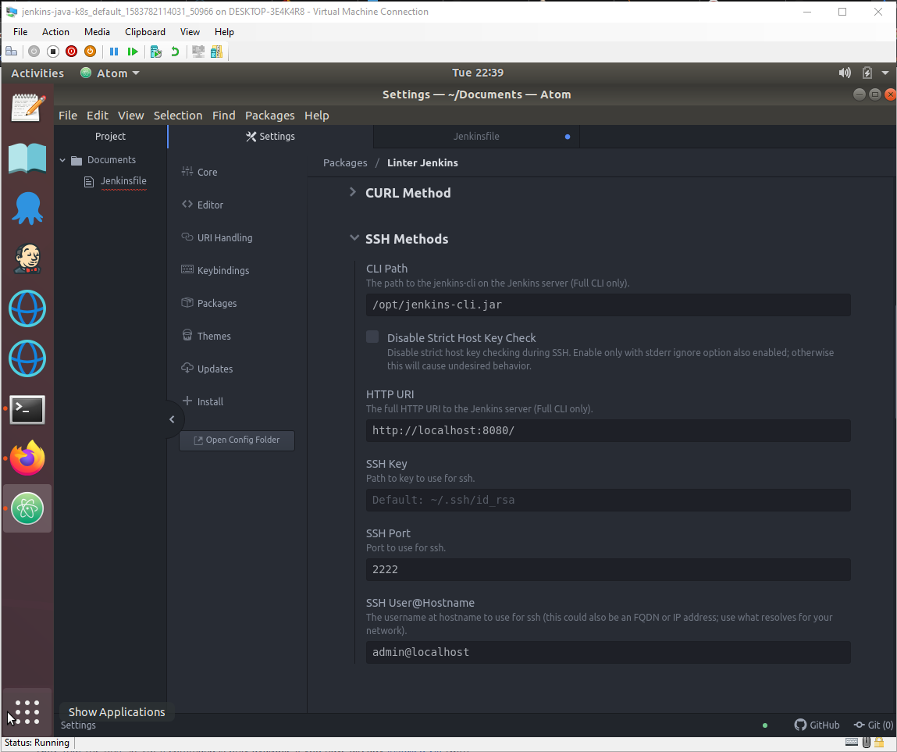The height and width of the screenshot is (752, 897).
Task: Collapse the Documents project folder
Action: click(63, 160)
